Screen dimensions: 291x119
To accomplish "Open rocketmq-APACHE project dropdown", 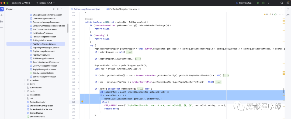I will click(x=23, y=3).
